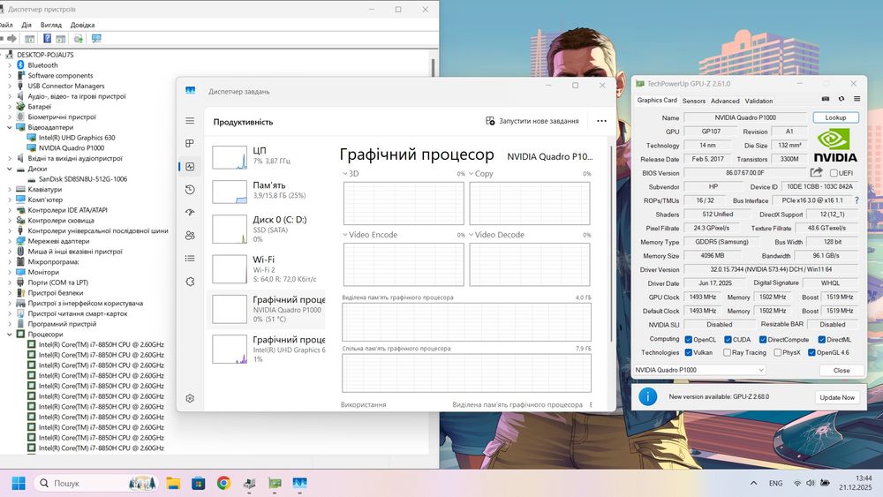
Task: Select ЦП performance item in Task Manager
Action: [266, 157]
